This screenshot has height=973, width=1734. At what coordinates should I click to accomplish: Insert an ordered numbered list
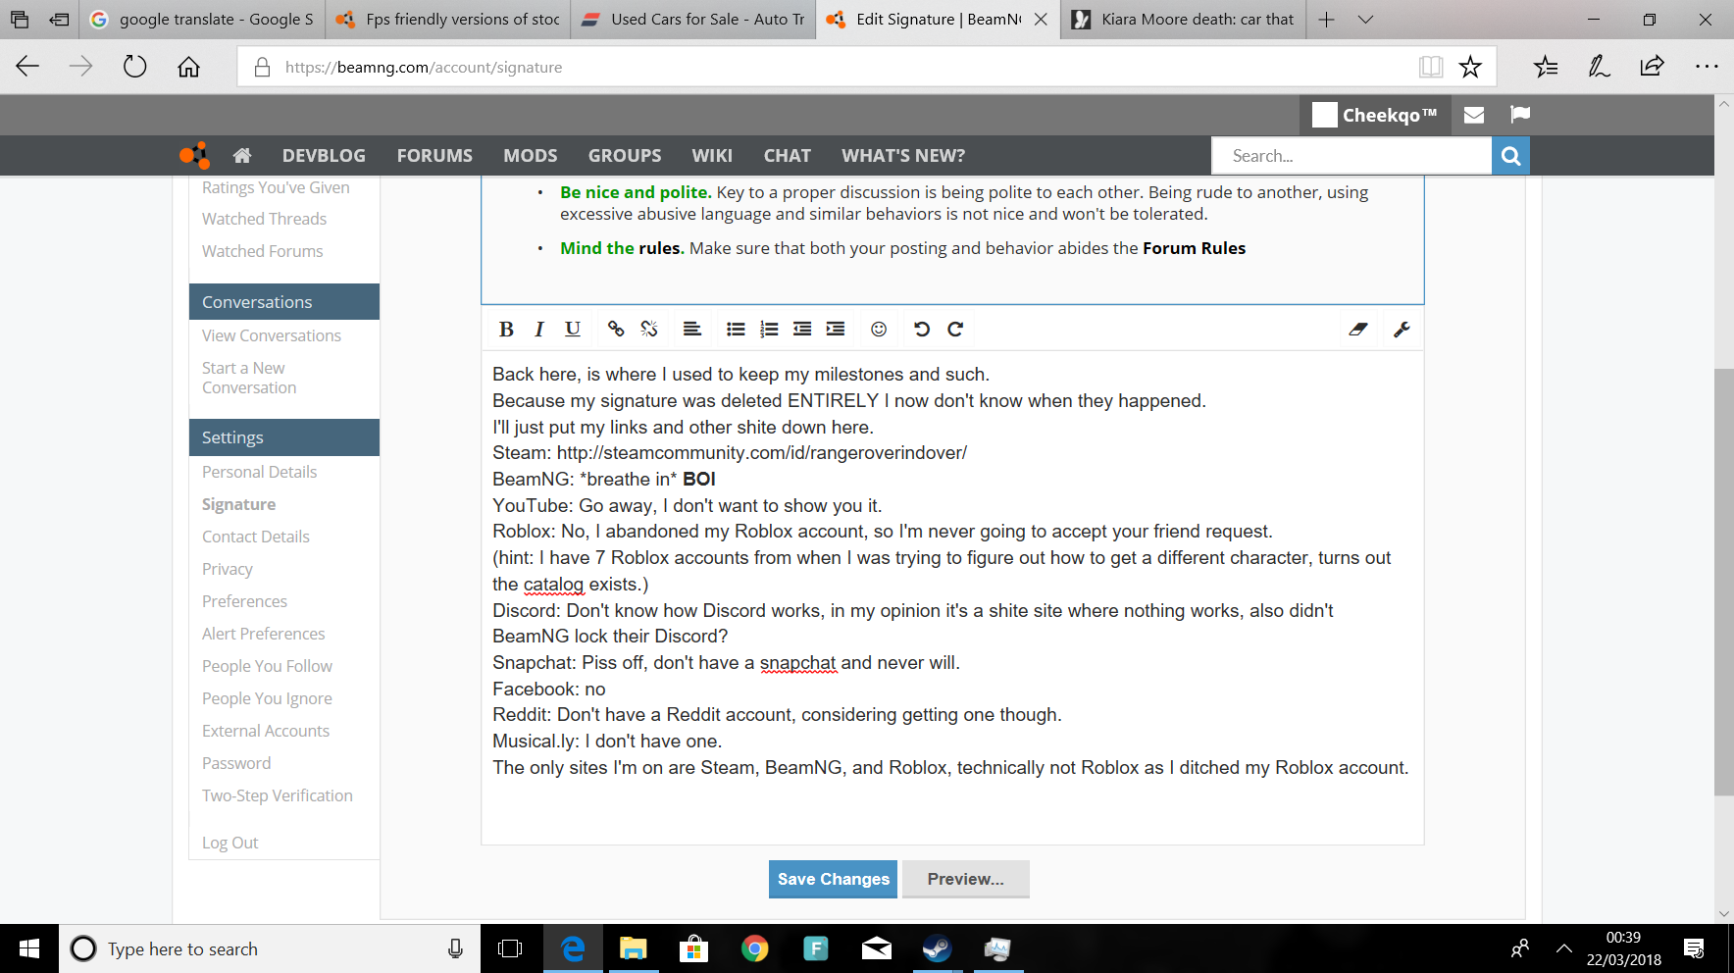point(769,330)
